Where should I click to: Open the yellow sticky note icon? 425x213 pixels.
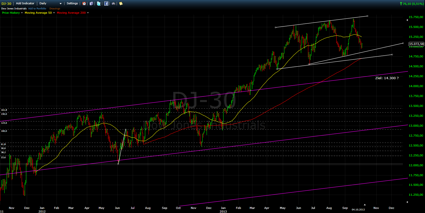(x=121, y=4)
